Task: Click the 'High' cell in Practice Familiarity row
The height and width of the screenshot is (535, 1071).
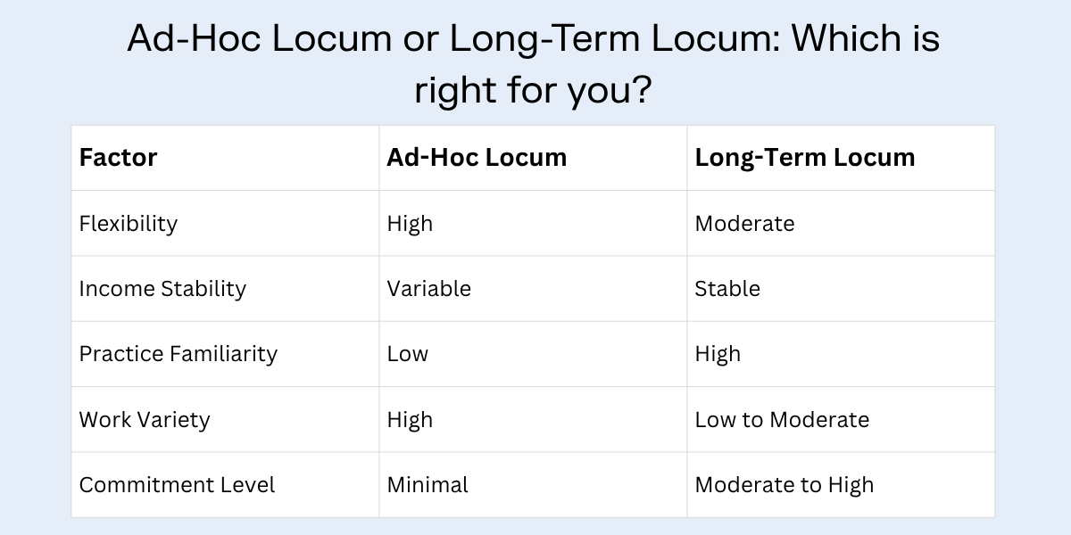Action: click(x=718, y=354)
